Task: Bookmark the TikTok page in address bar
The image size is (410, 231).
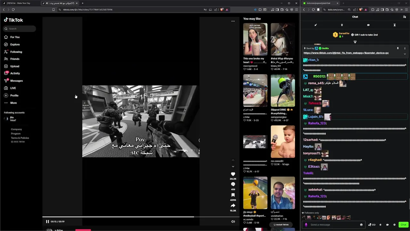Action: click(x=53, y=10)
